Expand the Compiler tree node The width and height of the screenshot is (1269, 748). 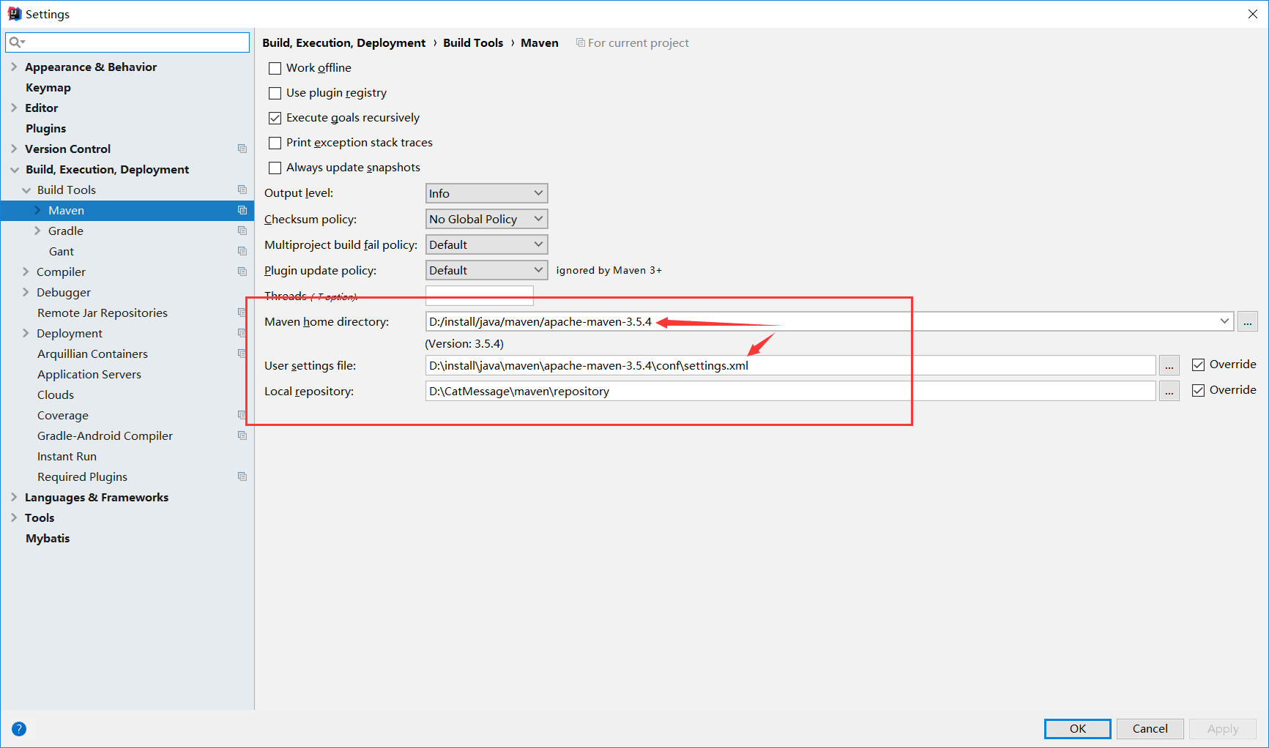click(26, 272)
